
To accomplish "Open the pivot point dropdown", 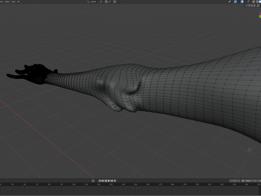I will [x=102, y=2].
